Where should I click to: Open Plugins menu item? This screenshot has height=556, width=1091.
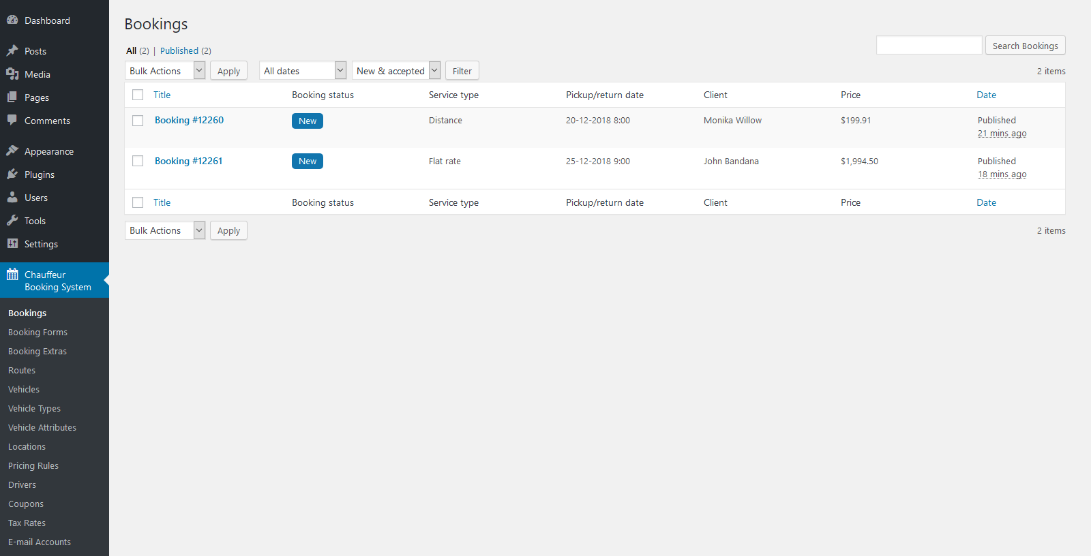click(55, 174)
